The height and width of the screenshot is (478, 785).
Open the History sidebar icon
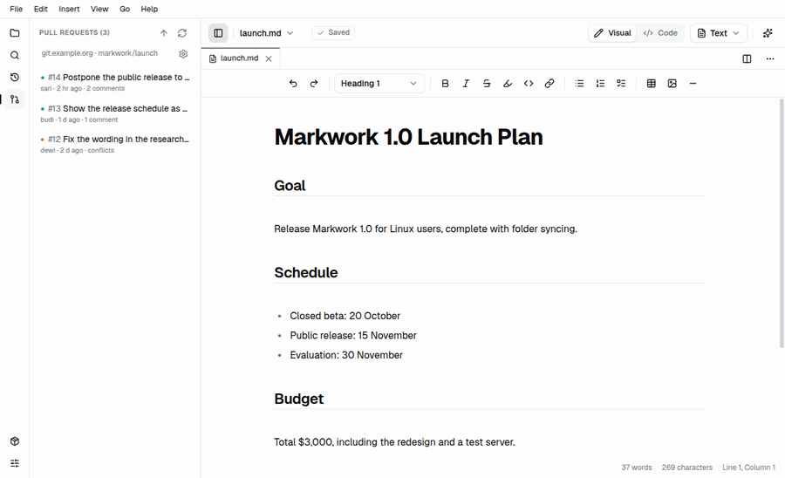coord(15,77)
